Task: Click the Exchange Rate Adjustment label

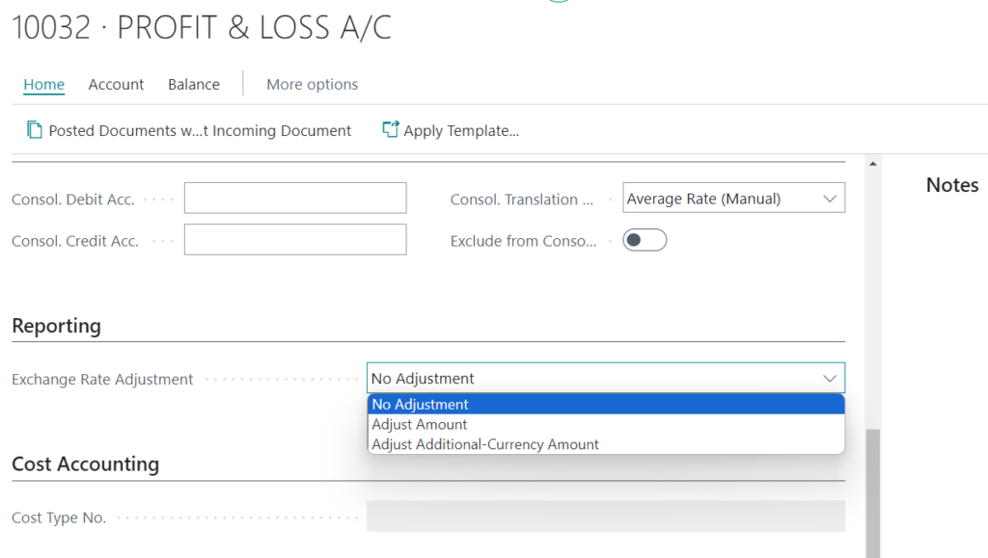Action: click(102, 380)
